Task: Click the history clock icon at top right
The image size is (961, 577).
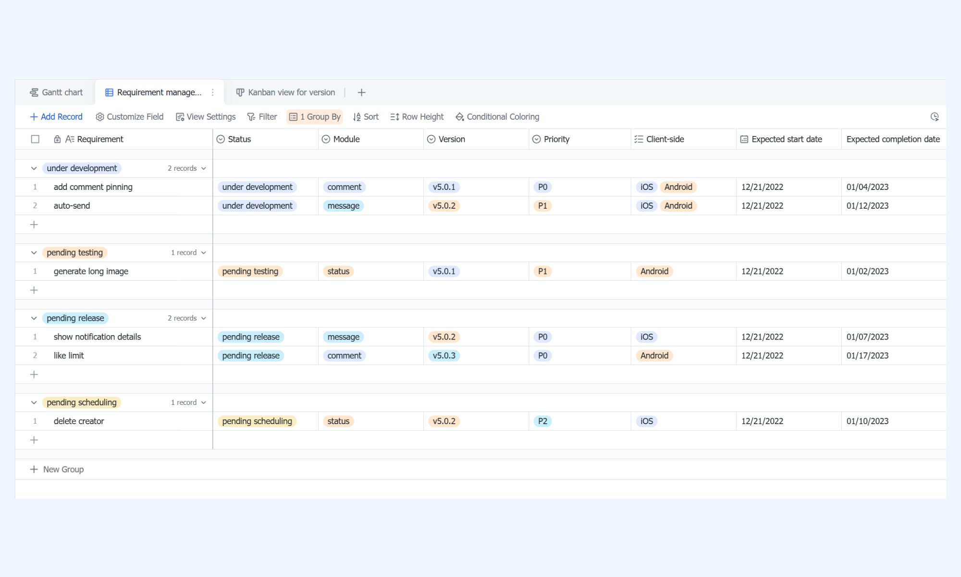Action: coord(935,117)
